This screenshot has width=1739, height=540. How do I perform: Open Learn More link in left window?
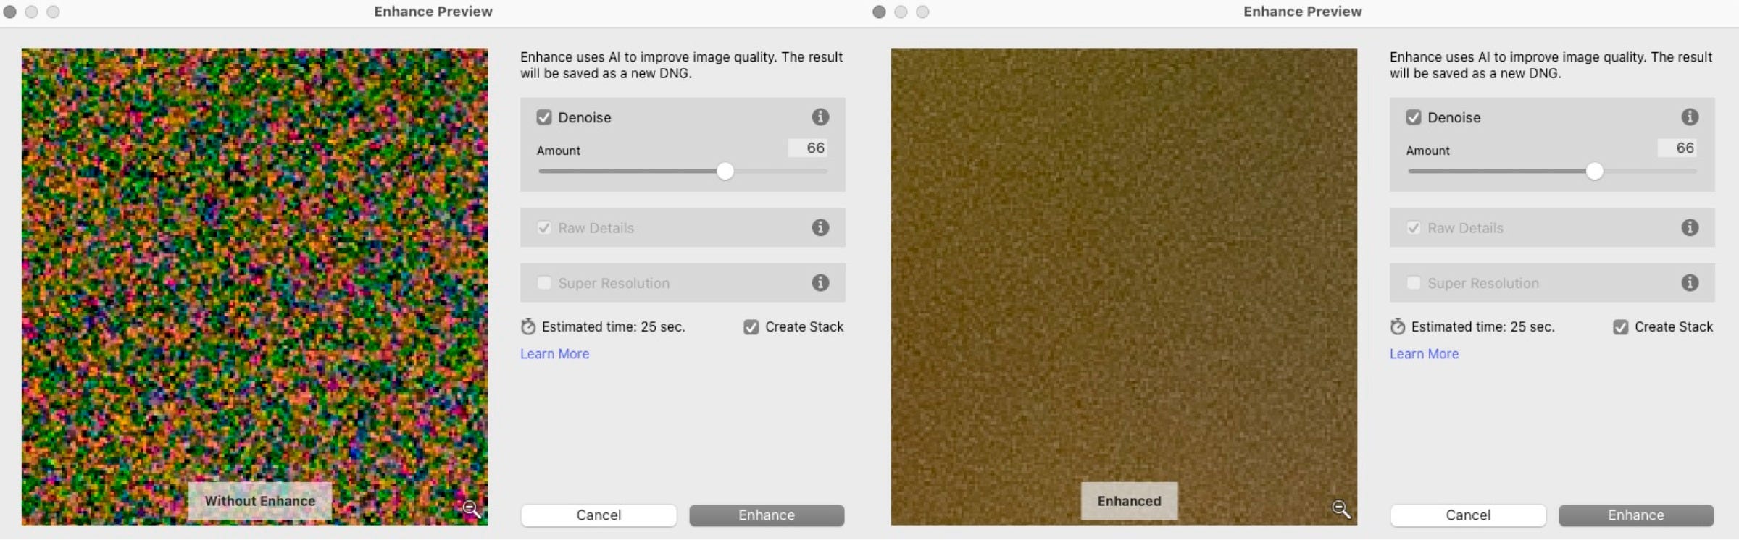tap(554, 354)
